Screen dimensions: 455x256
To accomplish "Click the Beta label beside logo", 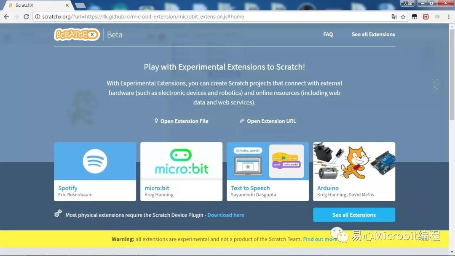I will point(115,35).
